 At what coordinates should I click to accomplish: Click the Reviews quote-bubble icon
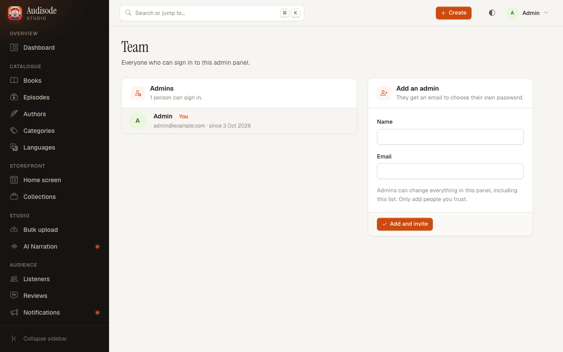(14, 296)
